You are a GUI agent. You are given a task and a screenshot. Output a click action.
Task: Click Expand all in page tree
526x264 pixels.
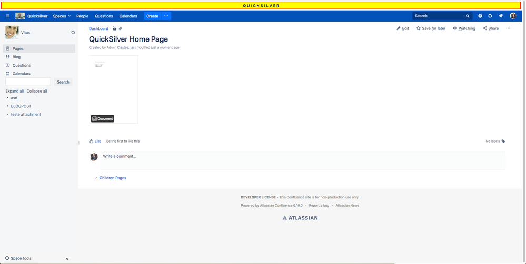pos(14,91)
